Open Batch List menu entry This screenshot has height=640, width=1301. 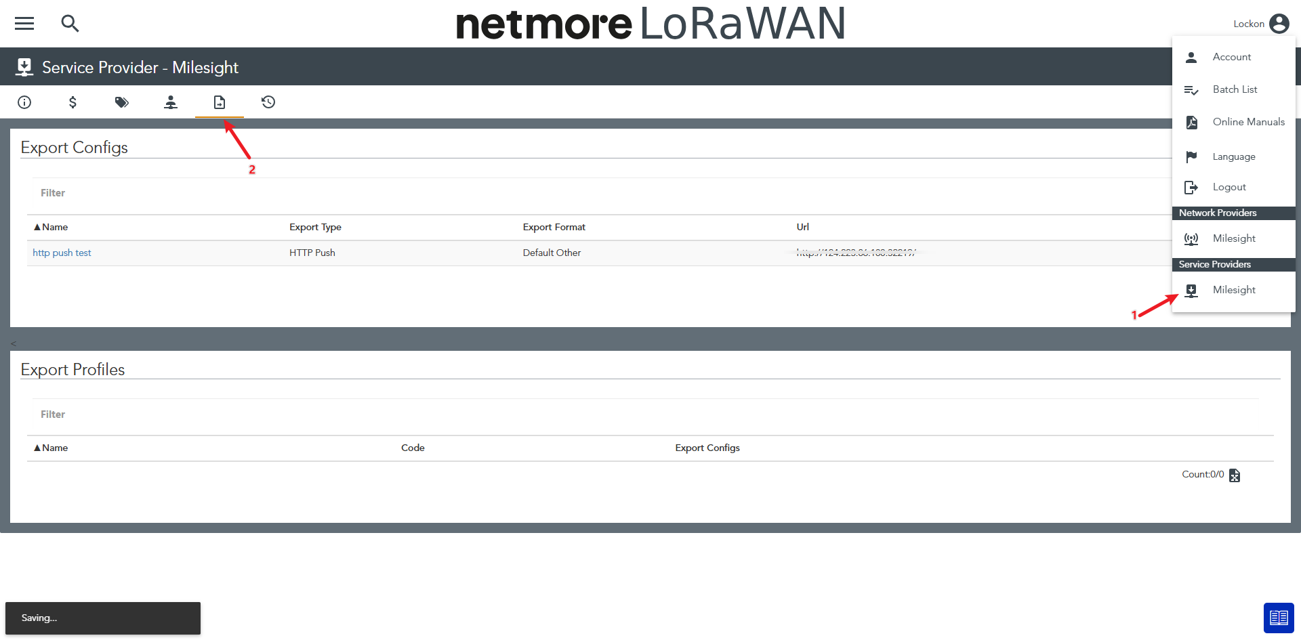coord(1233,89)
